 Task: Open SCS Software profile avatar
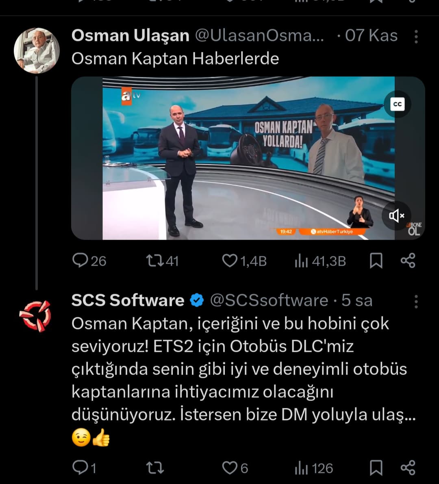click(x=35, y=316)
